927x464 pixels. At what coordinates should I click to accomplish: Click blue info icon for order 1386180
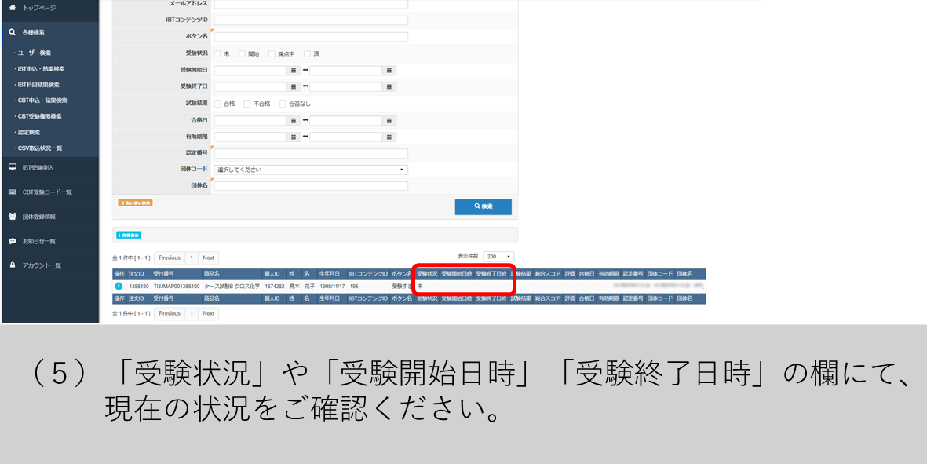click(x=119, y=286)
